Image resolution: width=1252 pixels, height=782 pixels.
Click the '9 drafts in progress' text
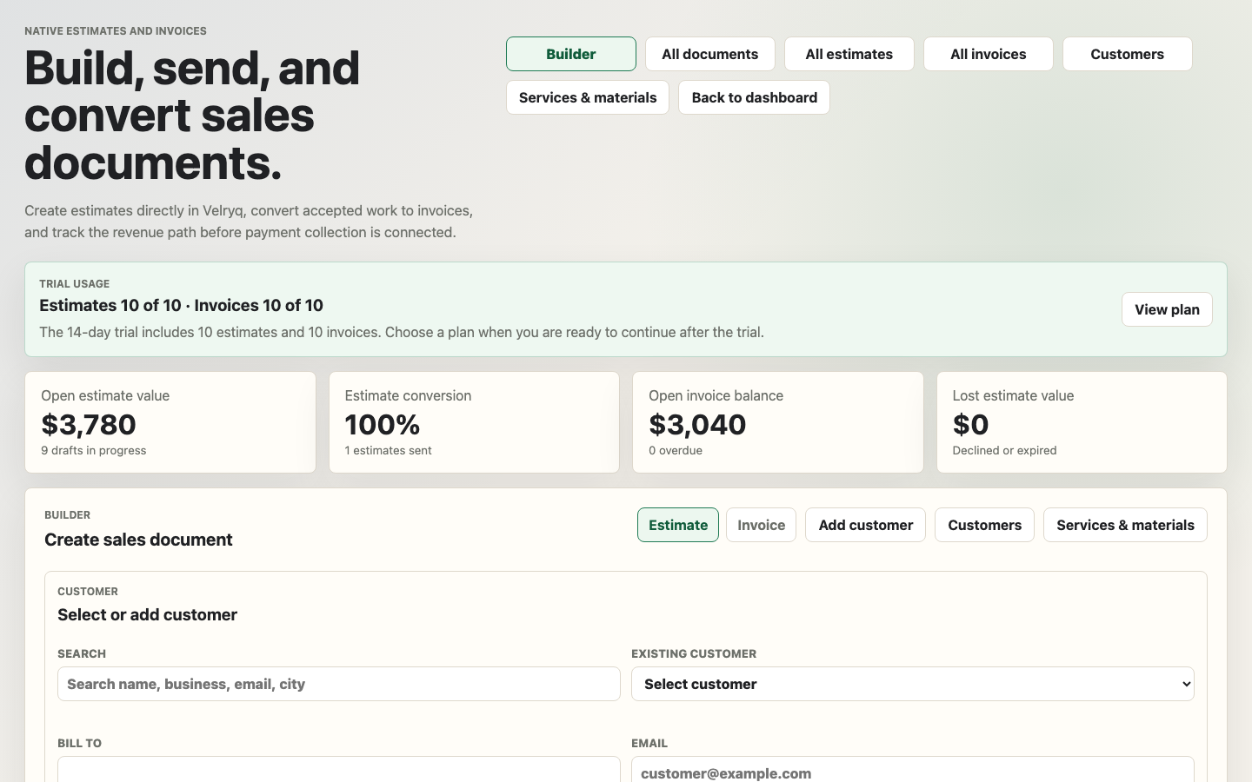pos(94,450)
